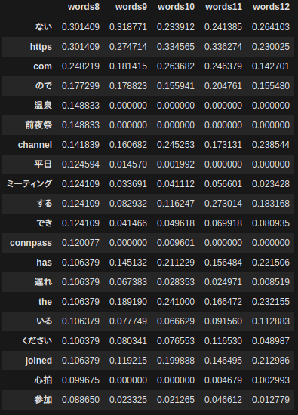Screen dimensions: 298x415
Task: Click cell value 0.177299
Action: pos(81,86)
